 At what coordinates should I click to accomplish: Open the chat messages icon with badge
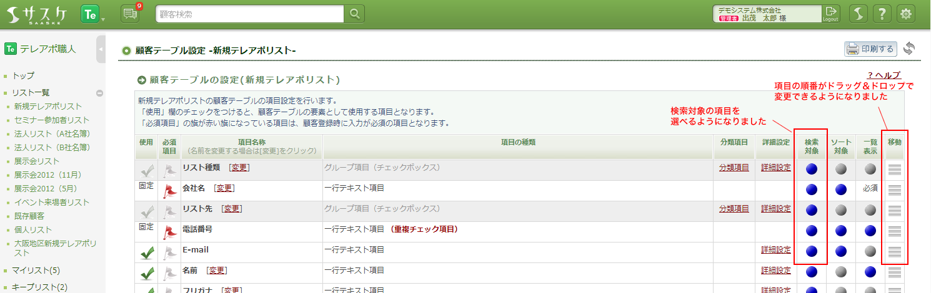point(130,14)
